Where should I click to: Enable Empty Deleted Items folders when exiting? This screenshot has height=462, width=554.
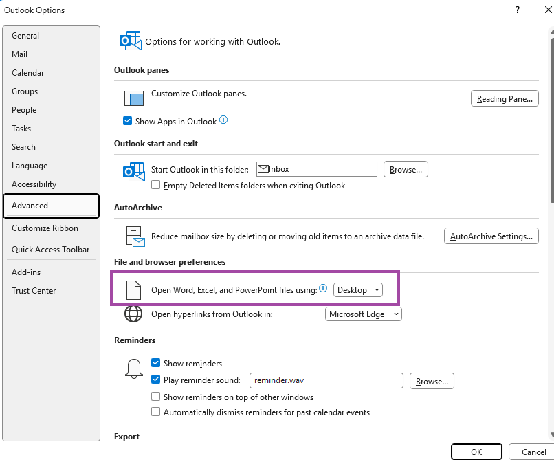pos(155,185)
